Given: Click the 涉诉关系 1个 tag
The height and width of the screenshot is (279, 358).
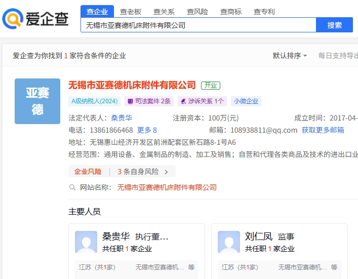Looking at the screenshot, I should point(202,101).
